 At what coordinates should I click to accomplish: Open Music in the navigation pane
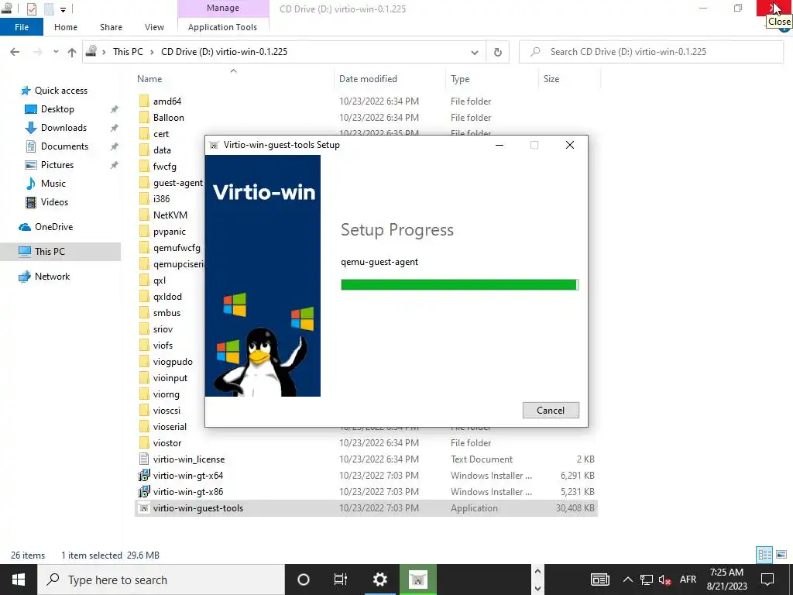[x=53, y=184]
